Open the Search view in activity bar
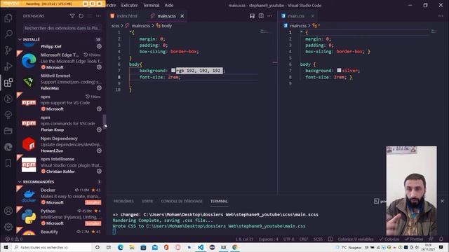 (8, 34)
